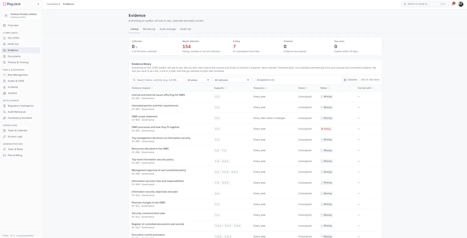Sort by Supports column header

220,88
